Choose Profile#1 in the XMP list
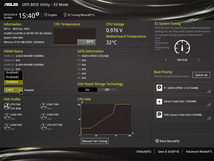Screen dimensions: 214x161 coord(12,72)
